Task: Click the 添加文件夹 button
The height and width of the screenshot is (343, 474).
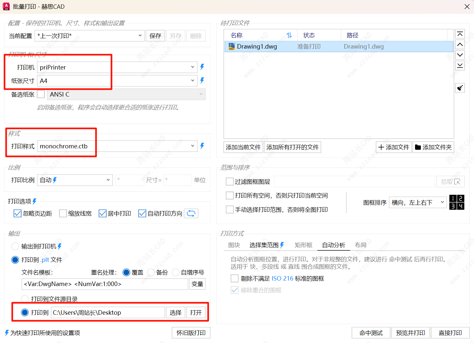Action: pyautogui.click(x=433, y=147)
